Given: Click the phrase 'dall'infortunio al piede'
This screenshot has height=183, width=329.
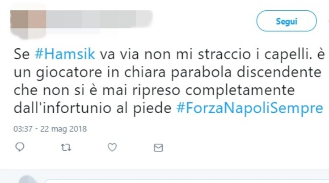Looking at the screenshot, I should [x=93, y=108].
